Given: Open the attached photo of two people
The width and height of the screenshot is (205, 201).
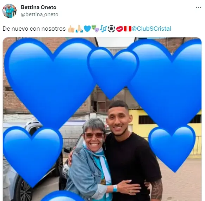Looking at the screenshot, I should pos(102,119).
